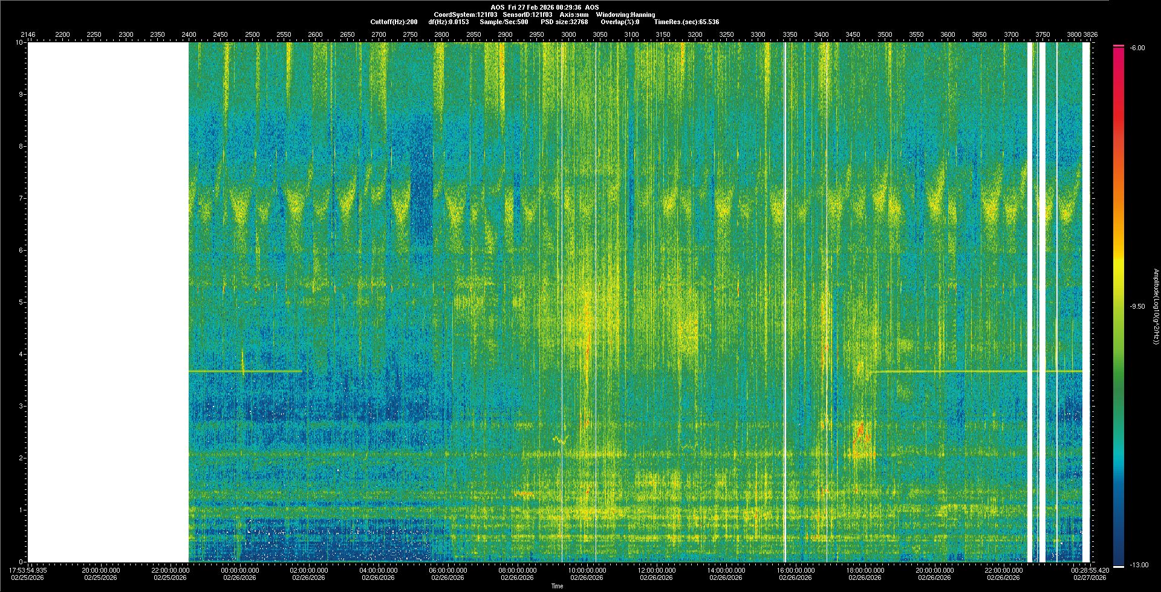Click the white data gap before 2400
The width and height of the screenshot is (1161, 592).
108,302
